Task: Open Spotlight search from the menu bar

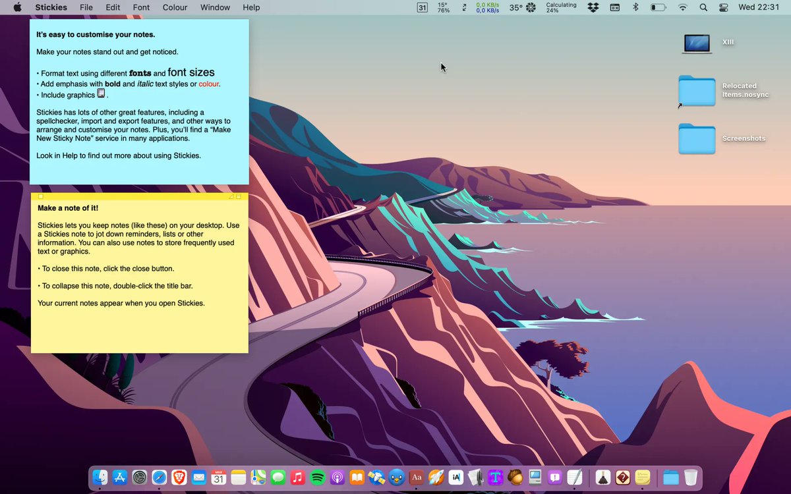Action: 703,7
